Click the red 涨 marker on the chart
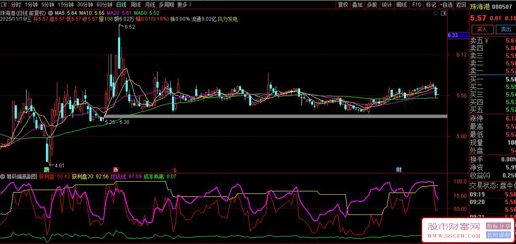Viewport: 516px width, 244px height. coord(115,169)
